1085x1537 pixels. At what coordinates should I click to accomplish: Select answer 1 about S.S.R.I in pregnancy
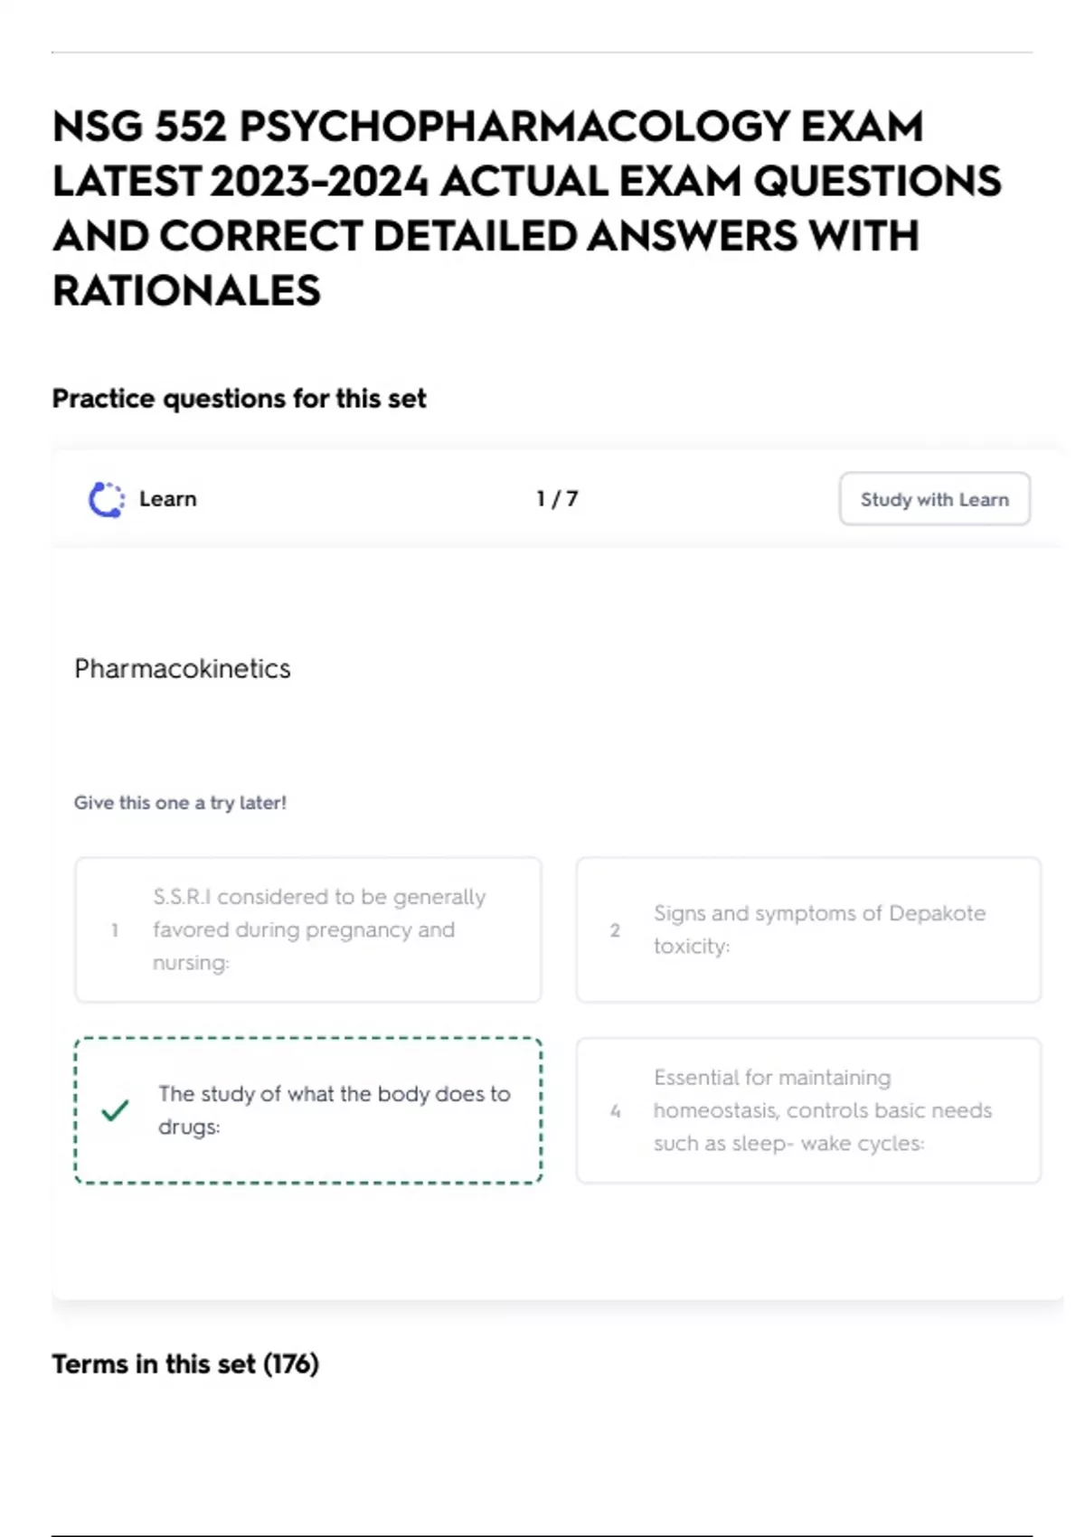[x=308, y=929]
